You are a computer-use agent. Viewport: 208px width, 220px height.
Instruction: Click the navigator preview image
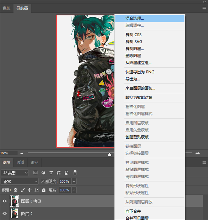coord(85,81)
